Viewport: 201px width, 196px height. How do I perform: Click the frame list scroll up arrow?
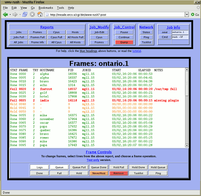[187, 70]
